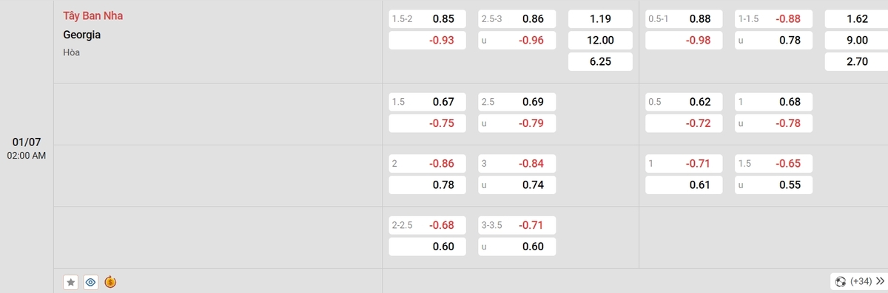Image resolution: width=888 pixels, height=293 pixels.
Task: Choose 0.67 odds for handicap 1.5
Action: click(427, 102)
